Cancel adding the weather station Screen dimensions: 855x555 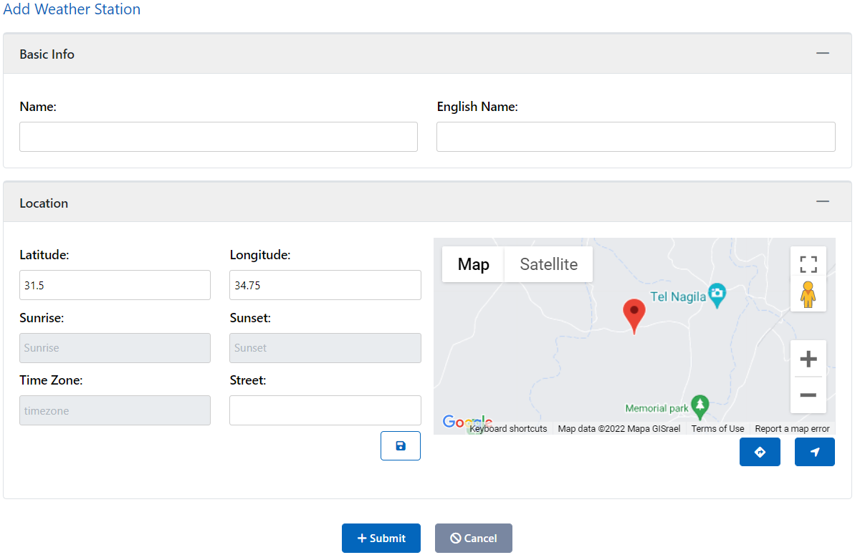tap(473, 539)
